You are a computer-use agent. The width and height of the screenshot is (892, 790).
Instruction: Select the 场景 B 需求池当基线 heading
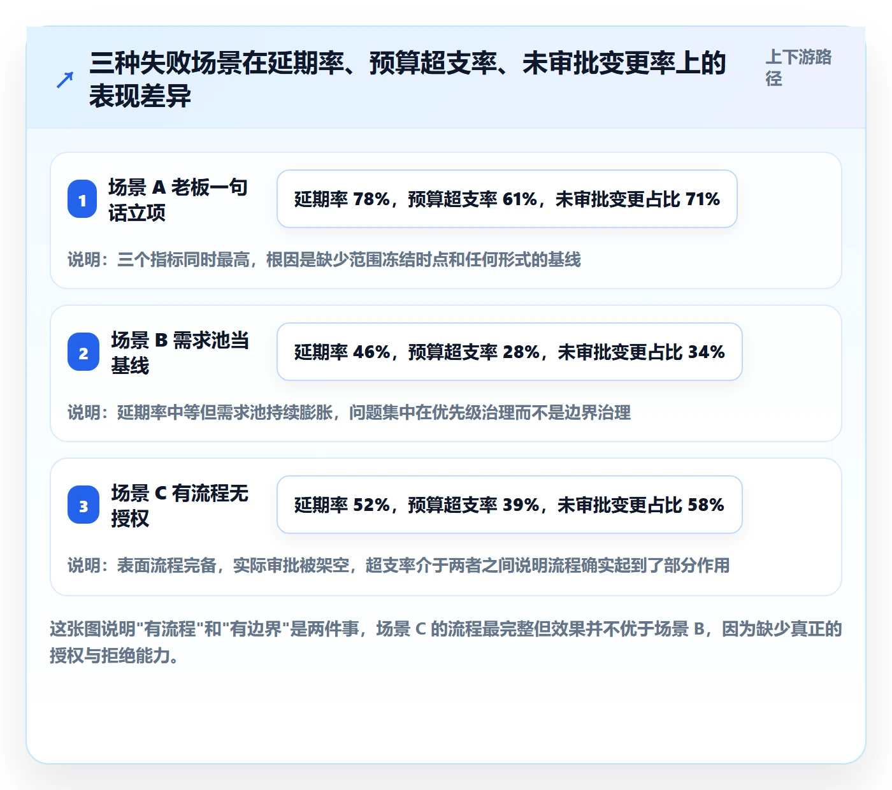pyautogui.click(x=180, y=352)
